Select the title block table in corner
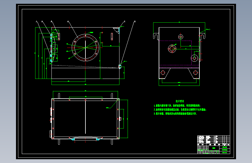Screen dimensions: 252x163 click(x=214, y=145)
